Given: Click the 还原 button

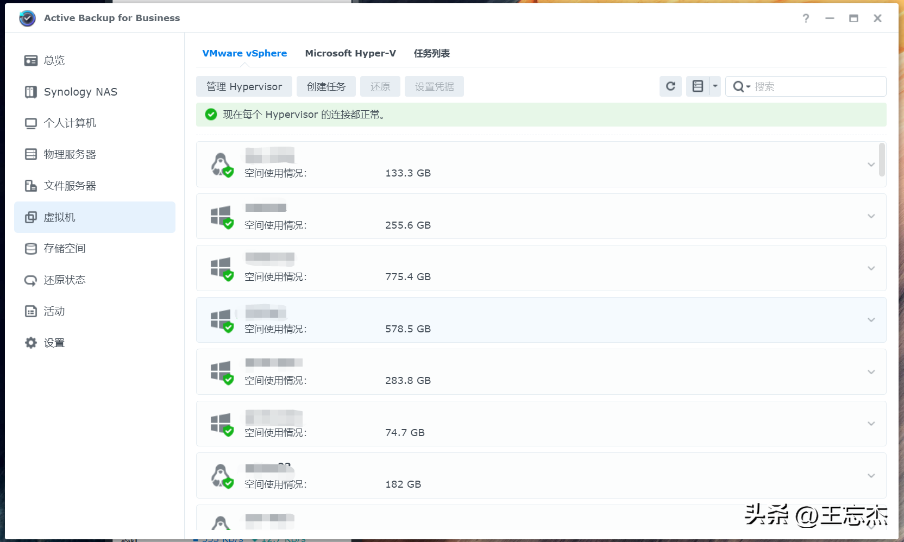Looking at the screenshot, I should tap(380, 86).
